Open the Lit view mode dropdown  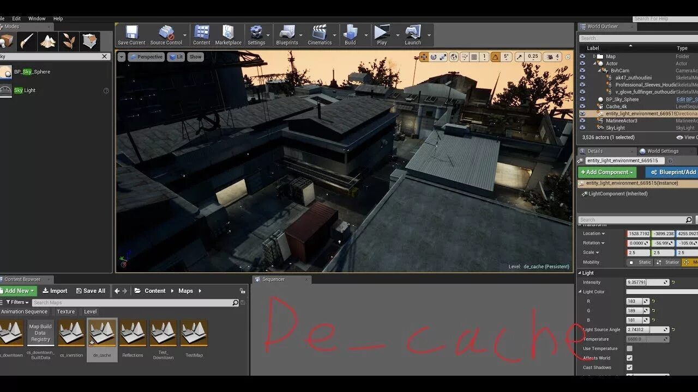176,57
